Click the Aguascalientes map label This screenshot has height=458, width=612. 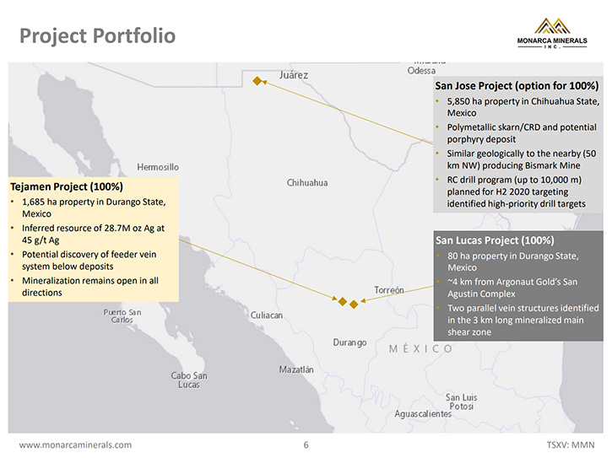(x=423, y=414)
